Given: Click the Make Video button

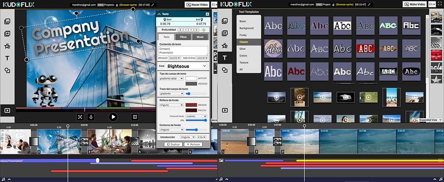Looking at the screenshot, I should point(415,4).
